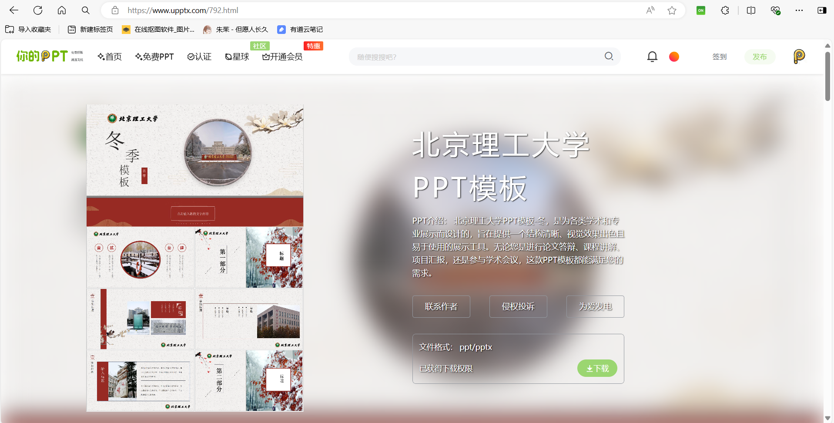Open browser settings ellipsis menu
Image resolution: width=834 pixels, height=423 pixels.
799,10
